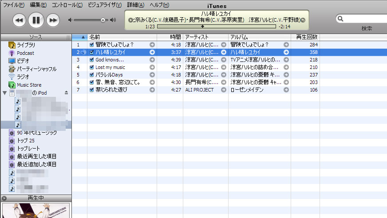Click arrow icon beside Lost my music name

(x=152, y=67)
